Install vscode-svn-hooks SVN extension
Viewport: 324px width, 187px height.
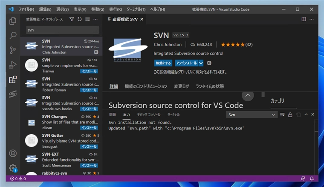point(89,109)
